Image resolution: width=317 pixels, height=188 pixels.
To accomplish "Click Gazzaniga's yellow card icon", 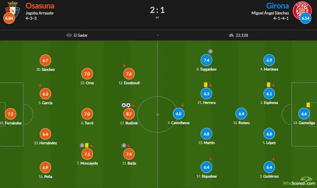I will click(x=308, y=105).
